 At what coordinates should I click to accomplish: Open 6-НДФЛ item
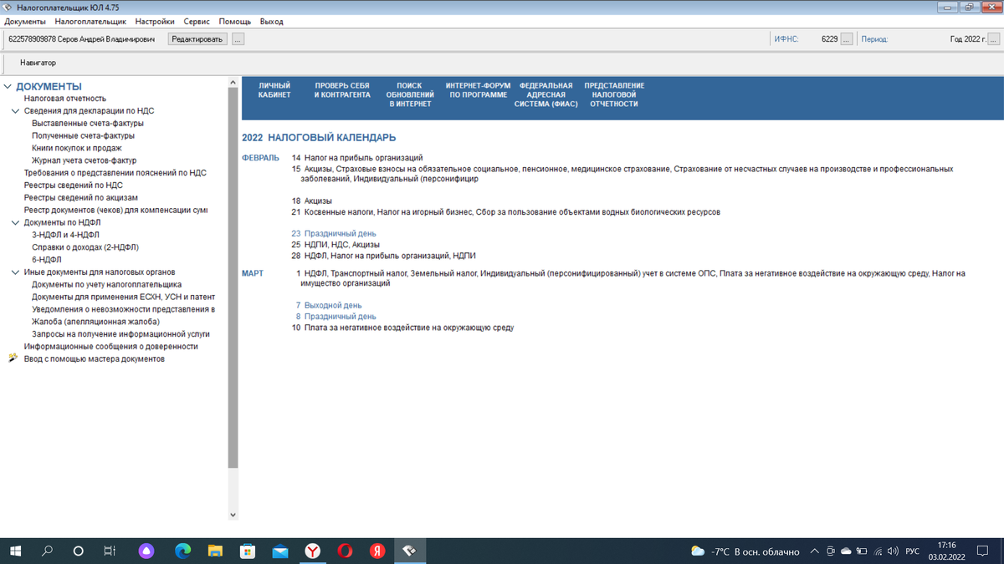click(x=47, y=260)
